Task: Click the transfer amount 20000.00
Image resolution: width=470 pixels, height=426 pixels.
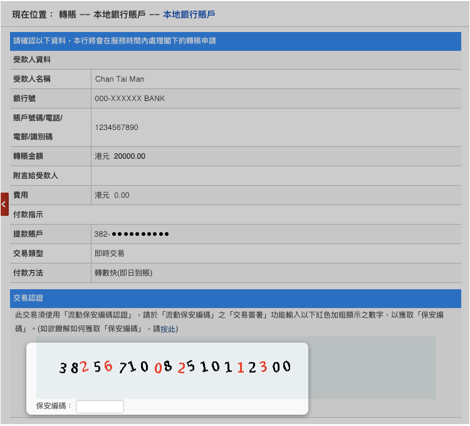Action: [129, 156]
